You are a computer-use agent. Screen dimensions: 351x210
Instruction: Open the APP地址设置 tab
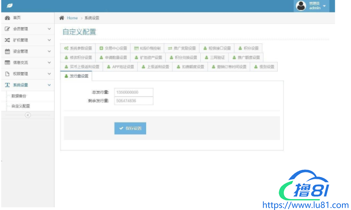pyautogui.click(x=120, y=67)
